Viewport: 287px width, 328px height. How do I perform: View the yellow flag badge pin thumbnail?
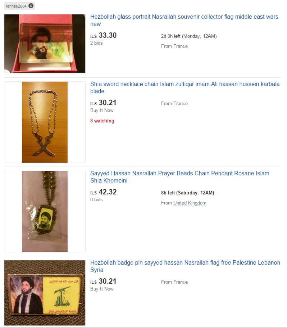coord(45,293)
